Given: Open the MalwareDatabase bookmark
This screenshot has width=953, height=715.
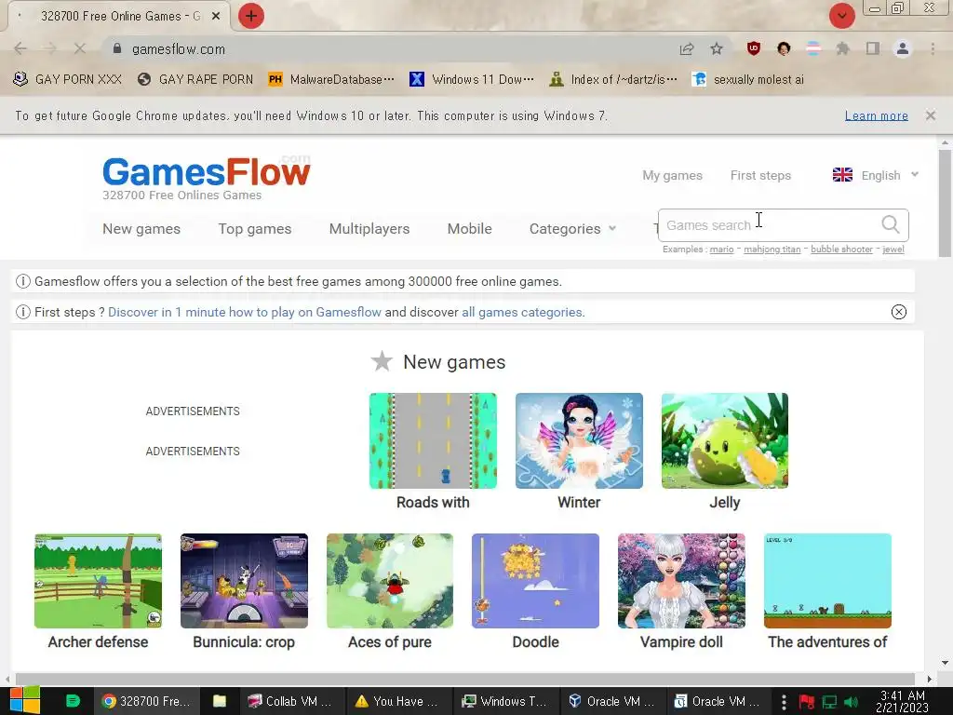Looking at the screenshot, I should tap(331, 79).
